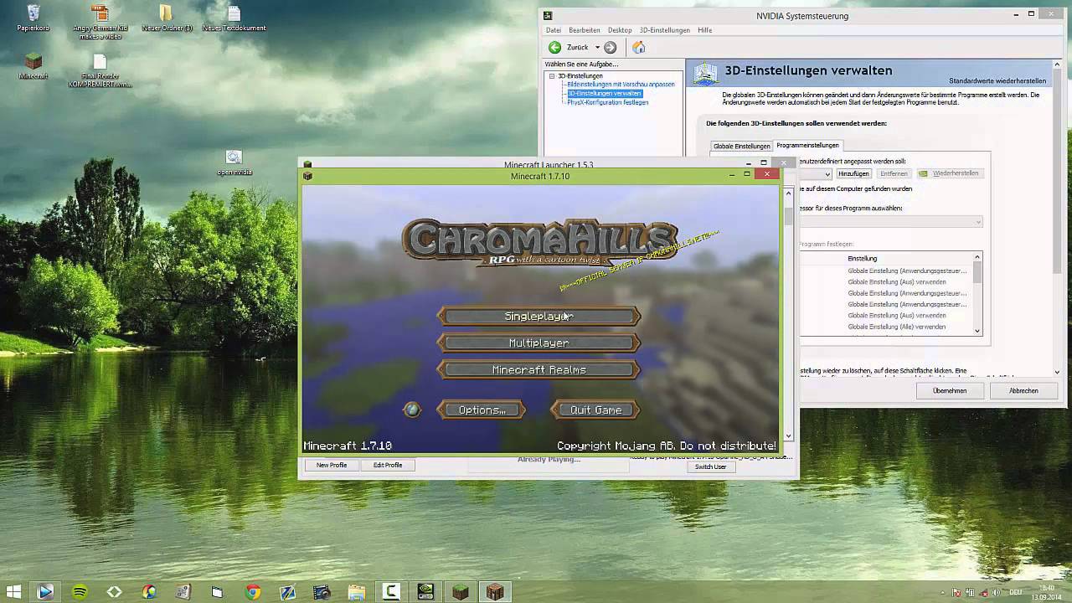The height and width of the screenshot is (603, 1072).
Task: Click New Profile in Minecraft Launcher
Action: pos(332,465)
